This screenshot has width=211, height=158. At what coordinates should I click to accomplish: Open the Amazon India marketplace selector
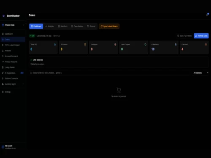[x=13, y=25]
